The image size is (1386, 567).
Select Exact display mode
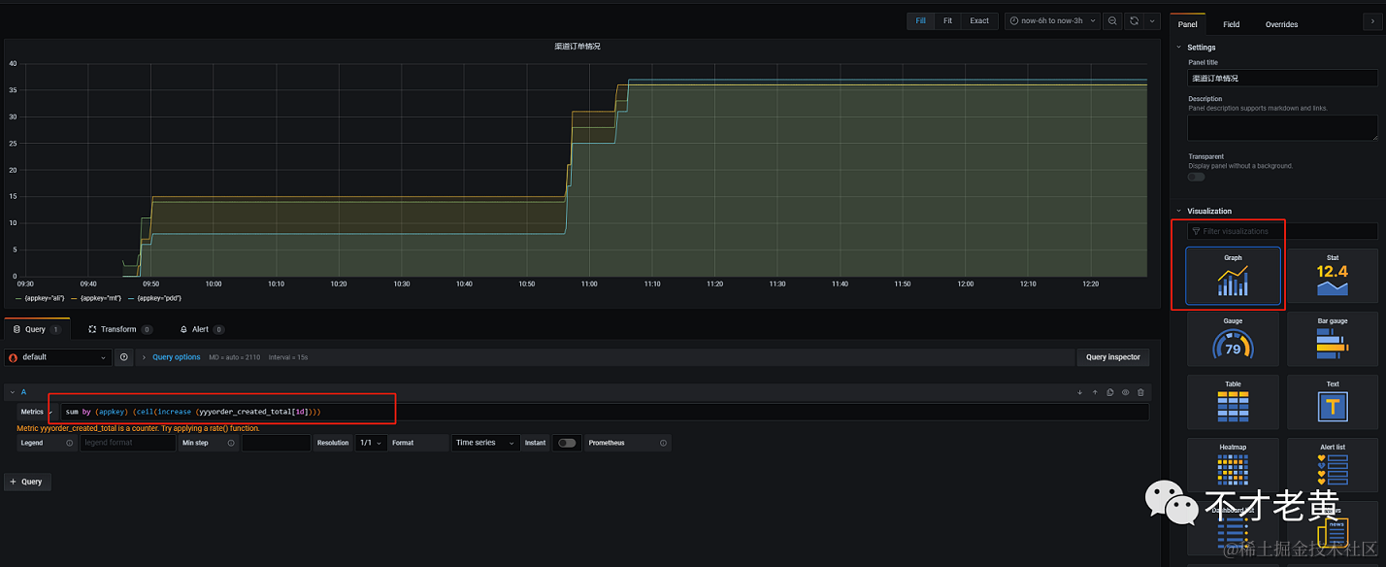click(979, 20)
